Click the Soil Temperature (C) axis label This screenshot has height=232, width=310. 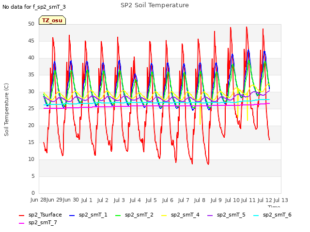click(x=6, y=110)
